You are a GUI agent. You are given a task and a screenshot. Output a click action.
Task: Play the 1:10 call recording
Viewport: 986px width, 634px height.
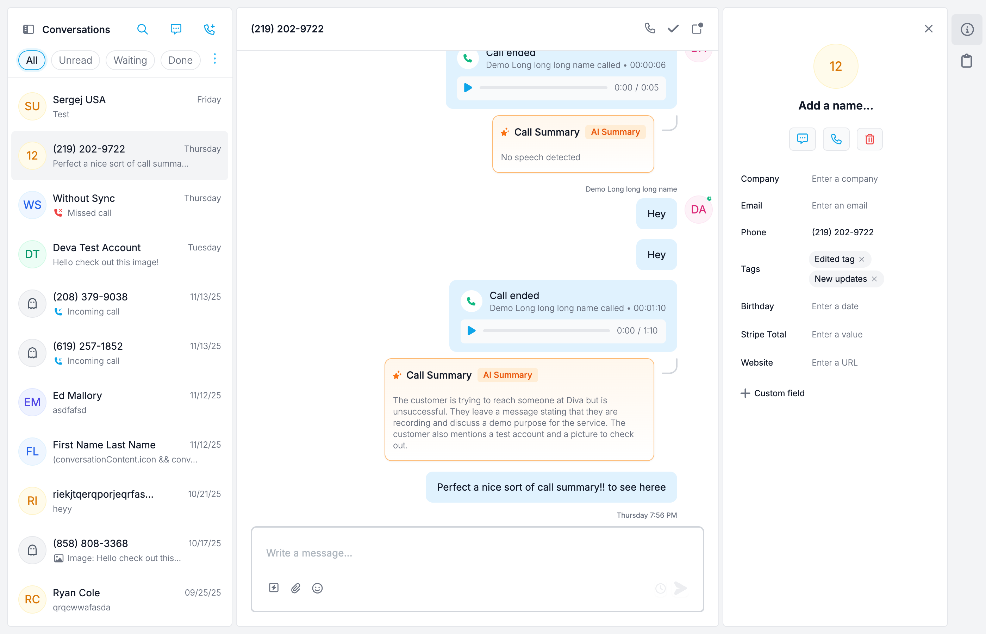[x=472, y=331]
